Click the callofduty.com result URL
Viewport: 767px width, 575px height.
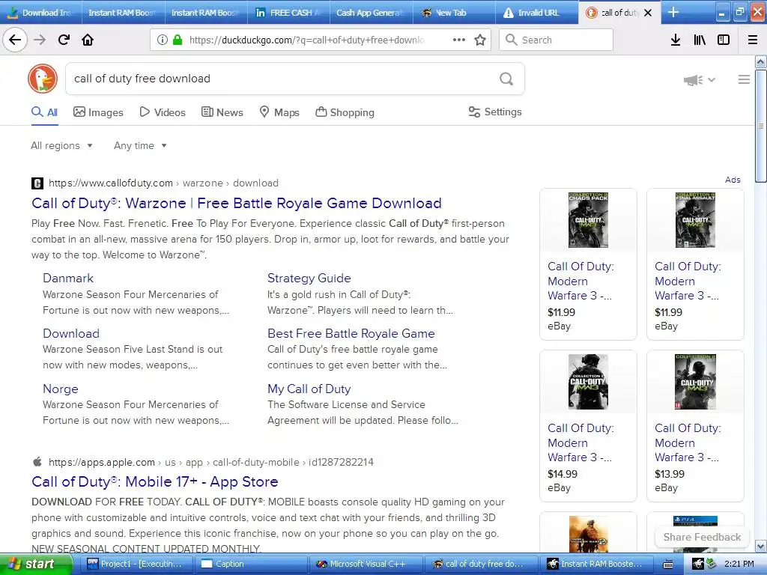click(x=163, y=183)
